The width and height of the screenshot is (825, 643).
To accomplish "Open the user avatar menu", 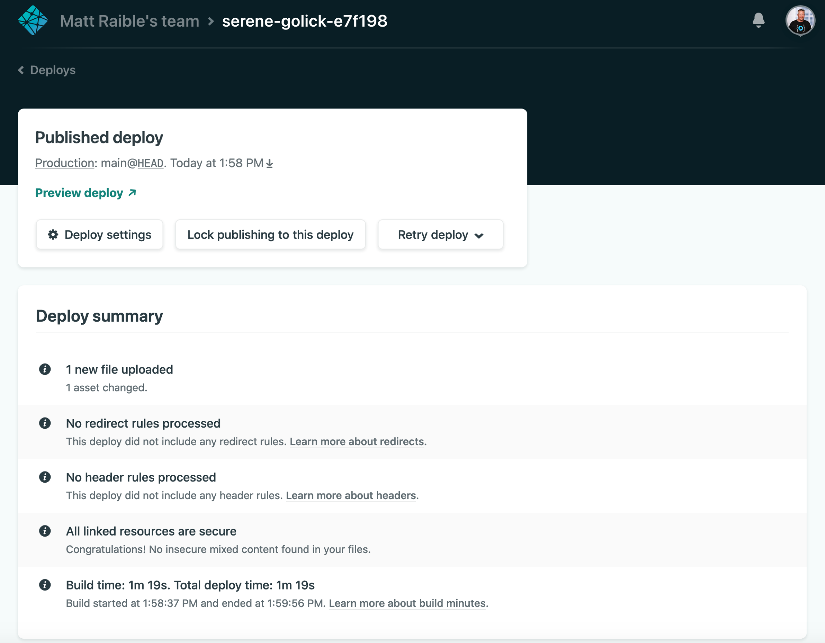I will (x=800, y=21).
